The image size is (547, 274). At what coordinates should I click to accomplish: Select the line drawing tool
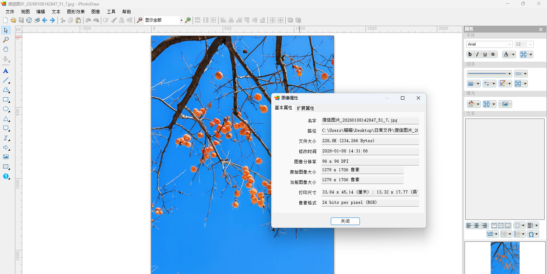point(6,80)
